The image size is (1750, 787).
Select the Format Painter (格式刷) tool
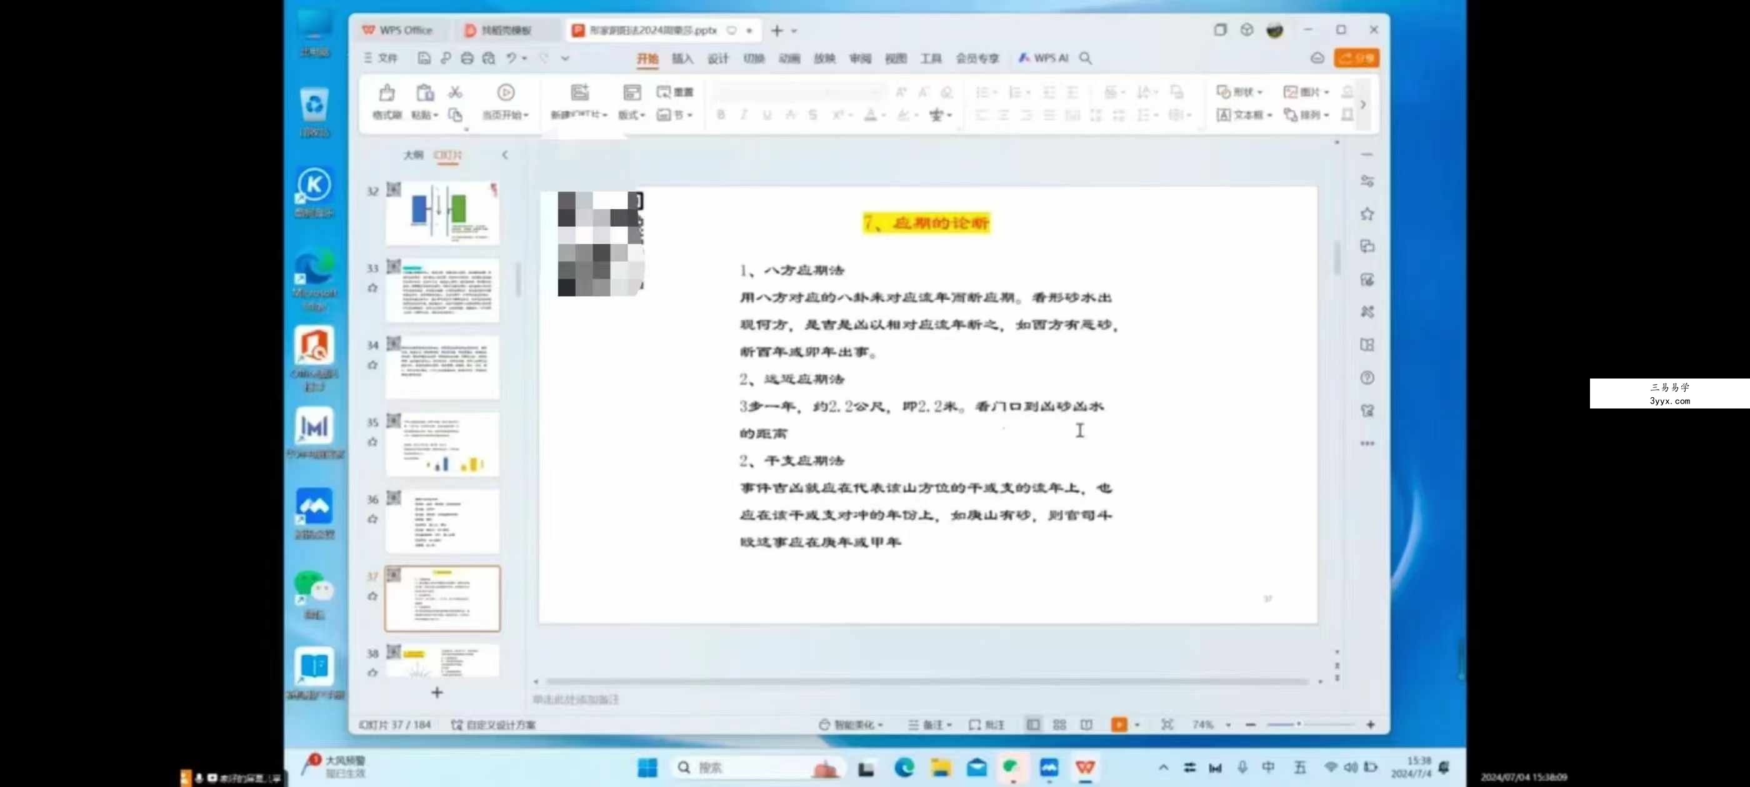click(x=386, y=102)
